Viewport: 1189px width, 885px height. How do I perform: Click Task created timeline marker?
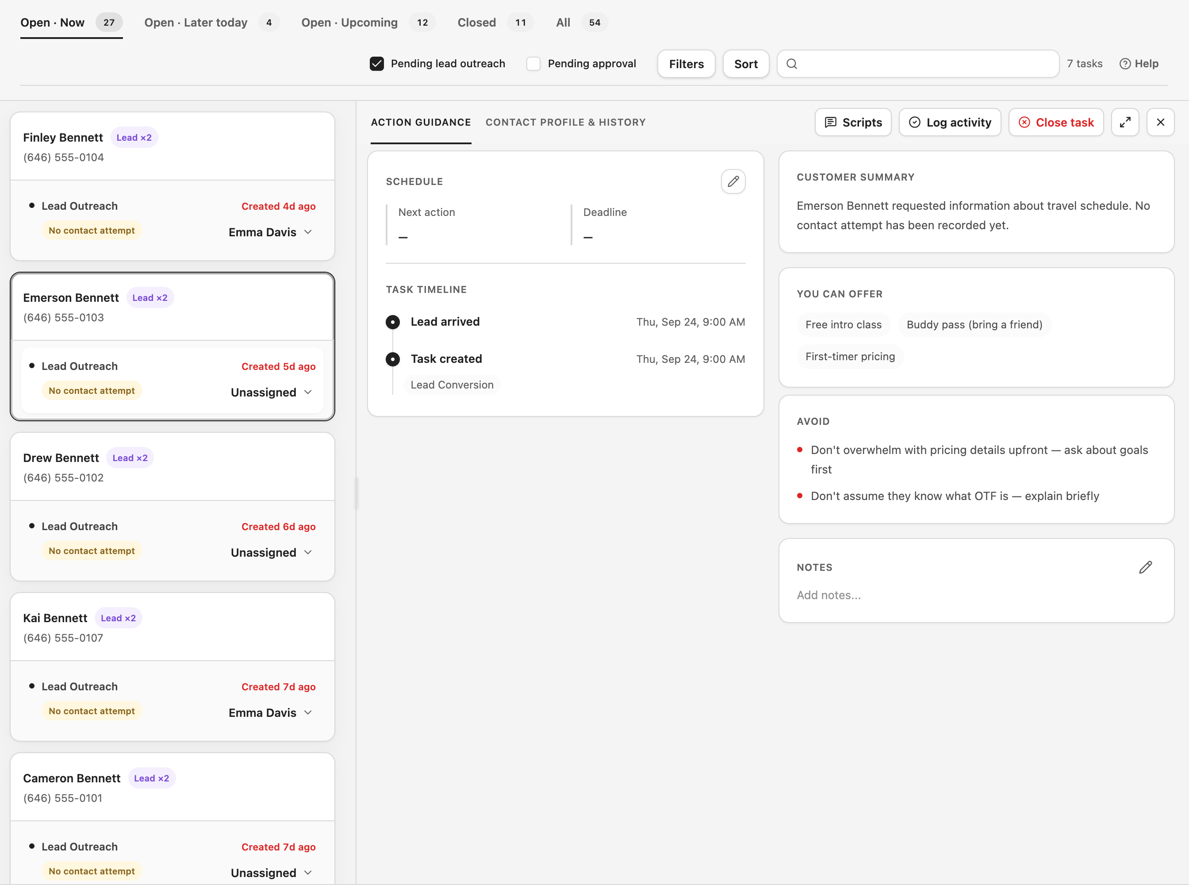393,359
